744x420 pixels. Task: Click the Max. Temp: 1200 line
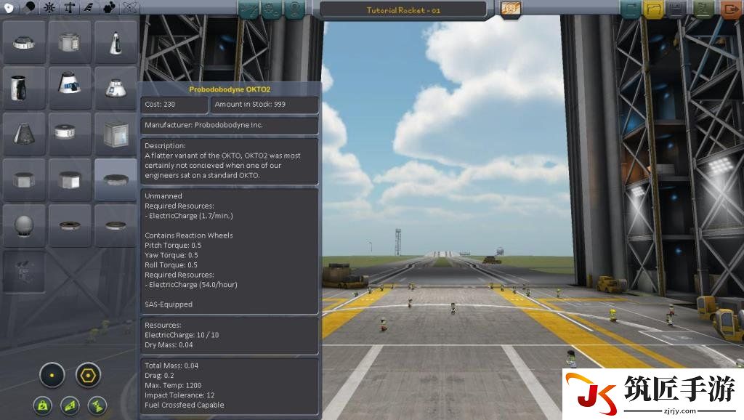(x=173, y=386)
